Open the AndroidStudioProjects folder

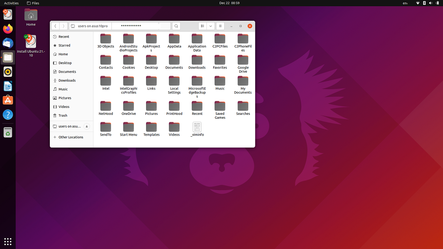[128, 43]
